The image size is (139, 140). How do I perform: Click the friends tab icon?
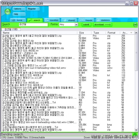coord(82,20)
